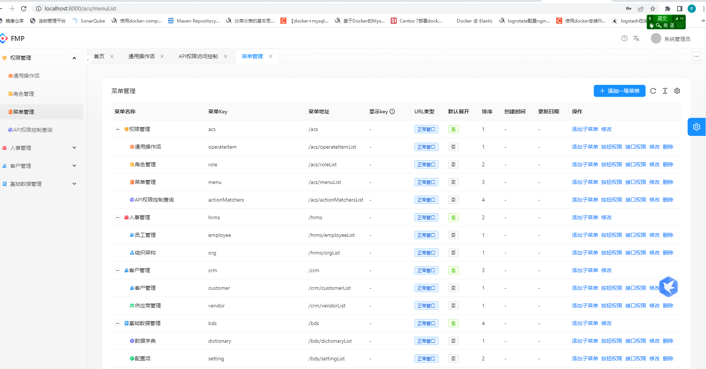Open the browser password key icon
The width and height of the screenshot is (706, 369).
629,9
